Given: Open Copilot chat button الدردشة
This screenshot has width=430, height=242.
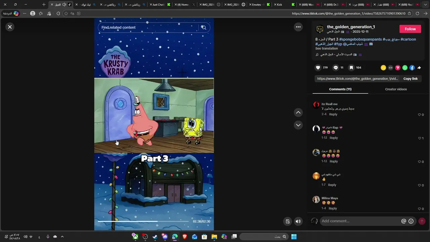Looking at the screenshot, I should (10, 13).
